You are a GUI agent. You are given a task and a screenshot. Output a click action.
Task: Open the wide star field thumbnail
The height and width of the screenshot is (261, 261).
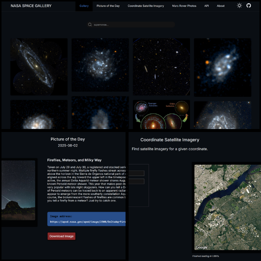click(161, 67)
